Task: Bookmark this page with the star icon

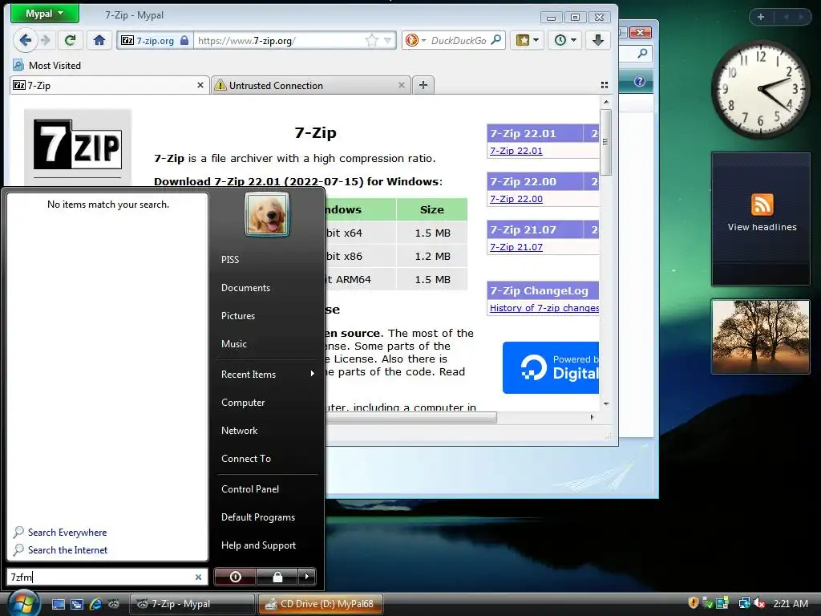Action: (x=371, y=40)
